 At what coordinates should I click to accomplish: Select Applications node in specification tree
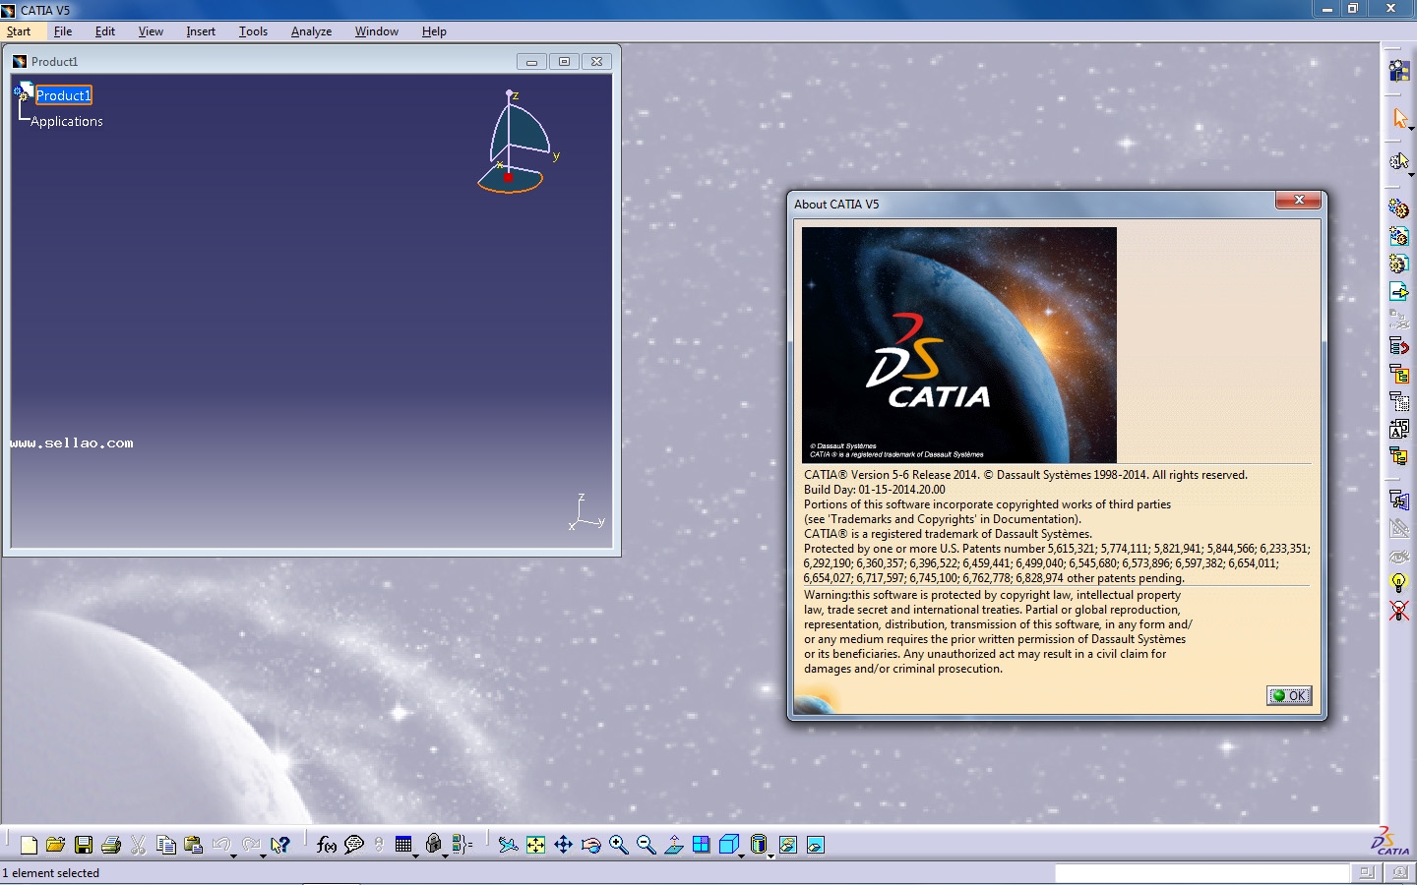(67, 122)
